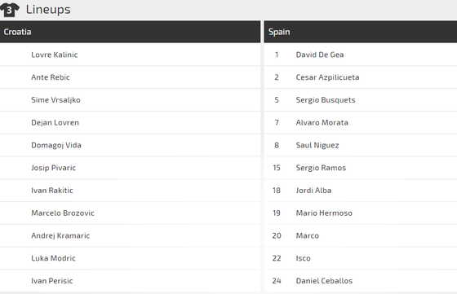Click on Sime Vrsaljko
457x294 pixels.
(55, 99)
